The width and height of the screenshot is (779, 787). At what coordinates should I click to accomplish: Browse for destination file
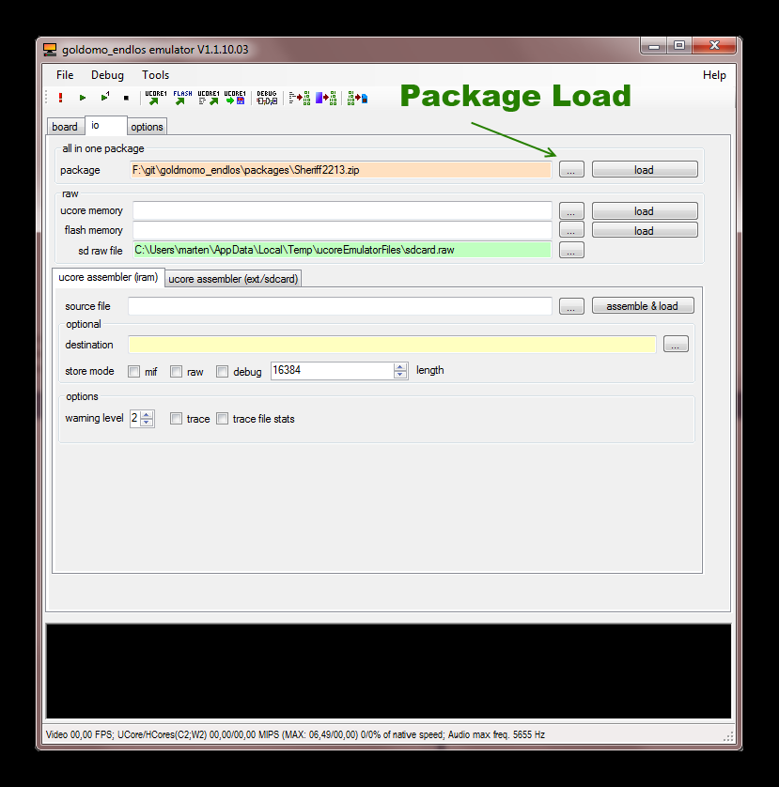click(x=676, y=345)
